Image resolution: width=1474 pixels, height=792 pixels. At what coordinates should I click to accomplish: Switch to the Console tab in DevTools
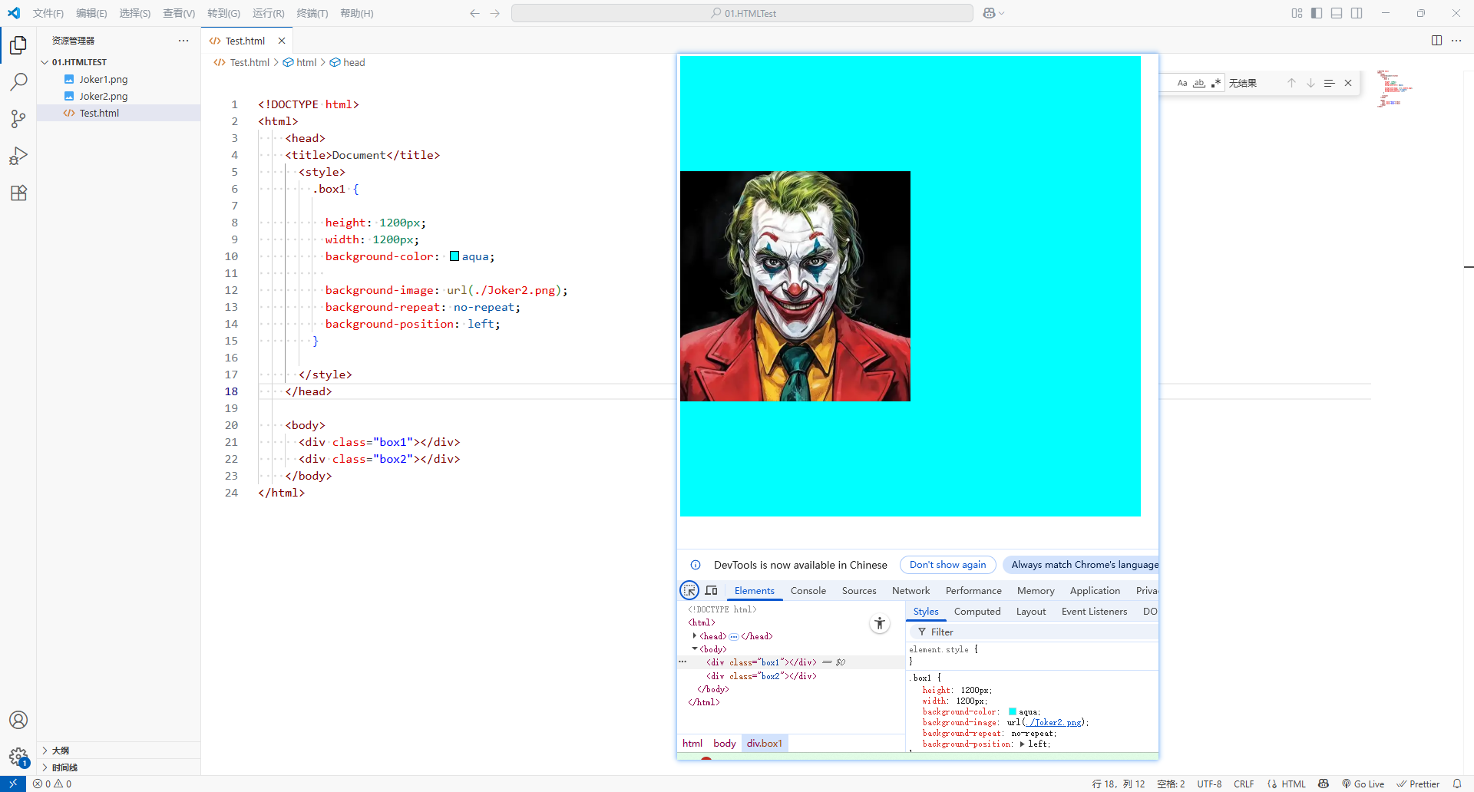808,590
